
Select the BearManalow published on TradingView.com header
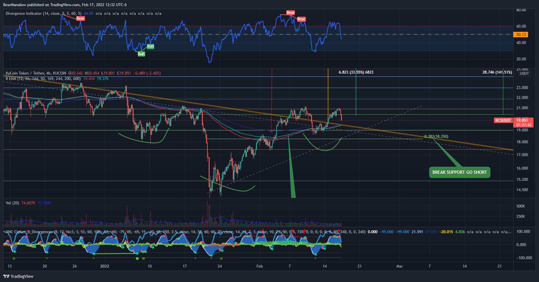tap(65, 5)
